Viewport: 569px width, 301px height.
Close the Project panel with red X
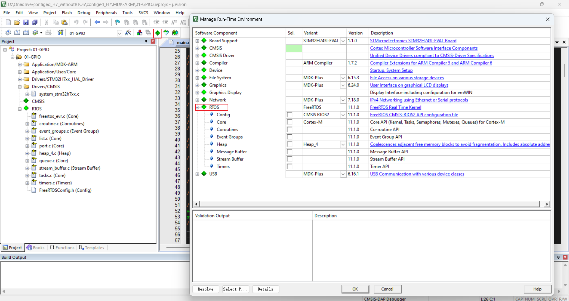pyautogui.click(x=153, y=41)
